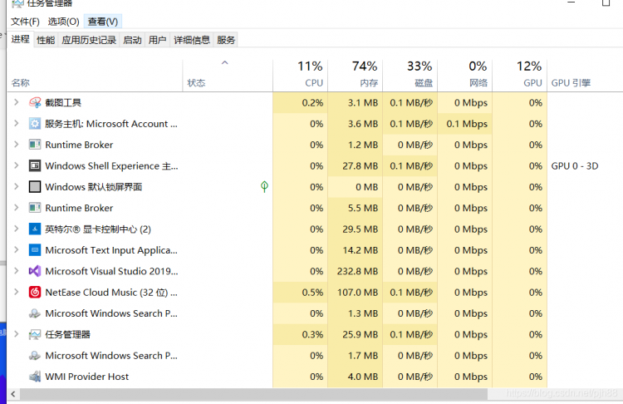Click the Microsoft Text Input Application icon
Image resolution: width=623 pixels, height=404 pixels.
35,250
